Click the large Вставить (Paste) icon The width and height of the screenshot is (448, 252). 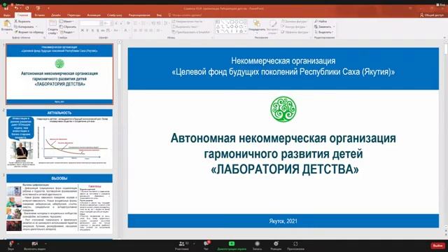pos(7,23)
